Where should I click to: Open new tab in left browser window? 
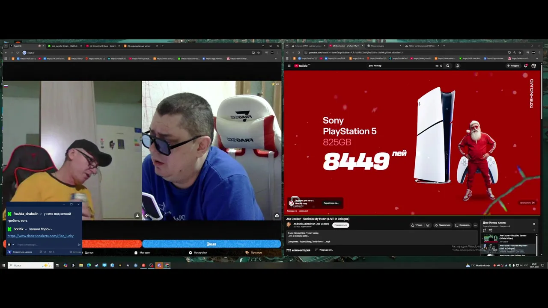click(x=163, y=46)
